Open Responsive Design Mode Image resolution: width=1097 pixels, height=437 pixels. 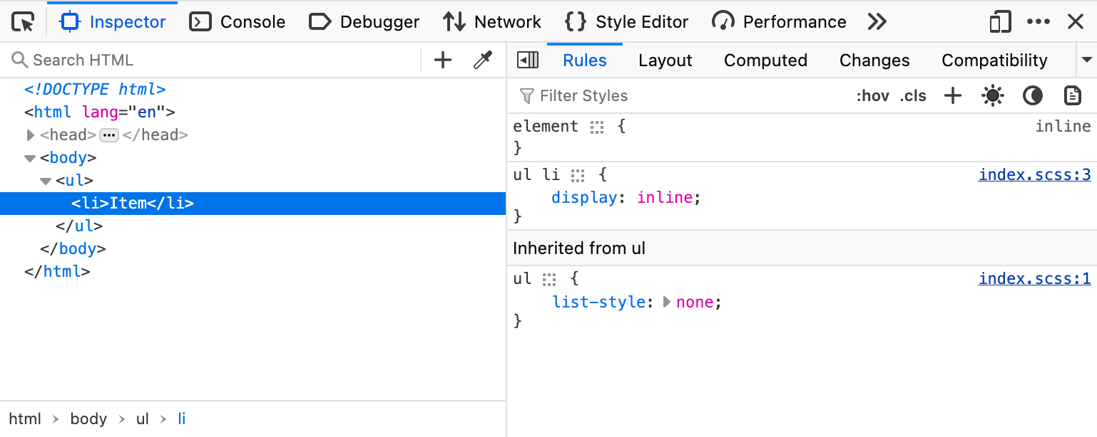tap(999, 21)
